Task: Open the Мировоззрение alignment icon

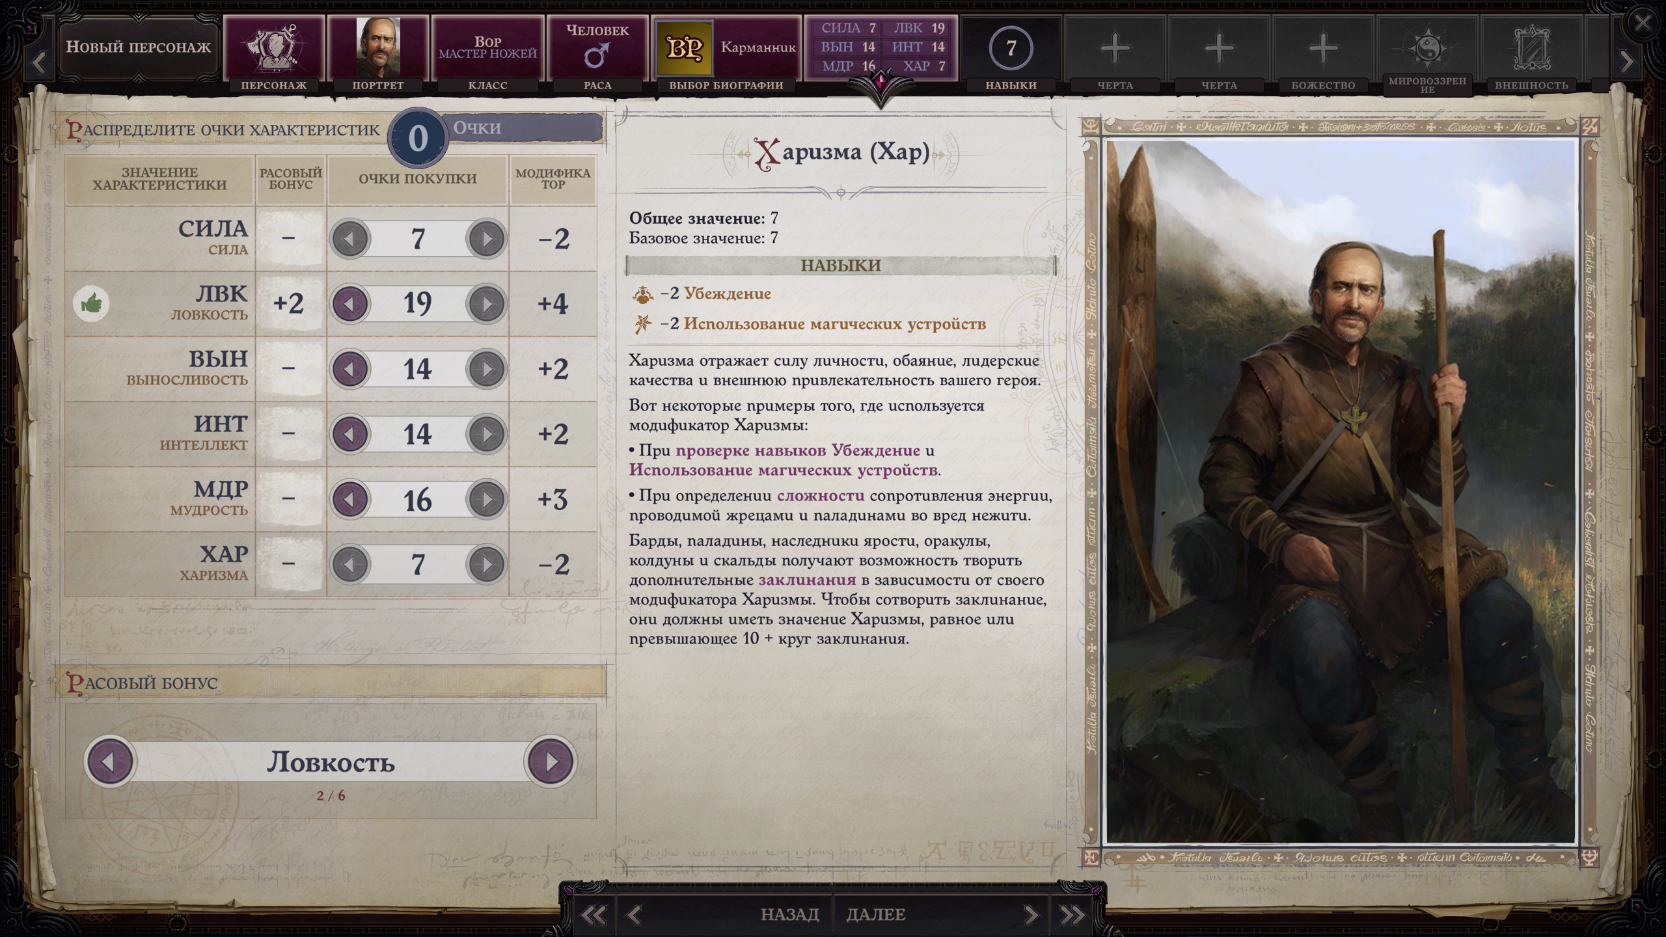Action: coord(1427,48)
